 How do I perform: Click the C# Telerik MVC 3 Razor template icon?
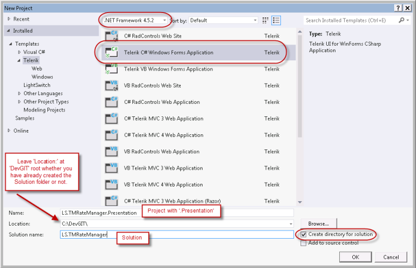click(x=112, y=201)
